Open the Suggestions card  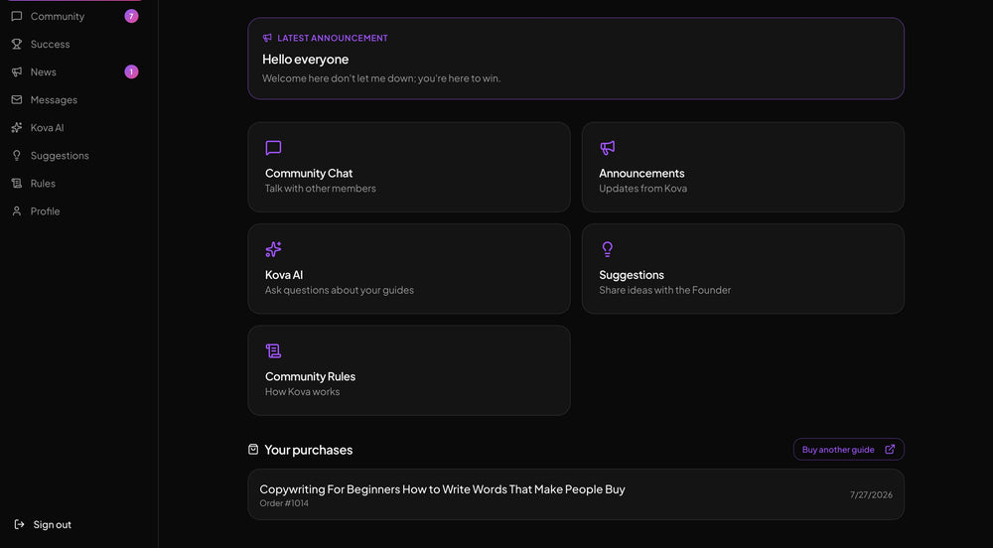pos(743,269)
